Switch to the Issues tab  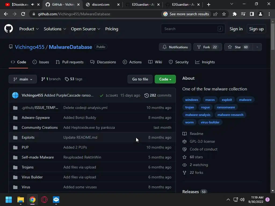click(x=41, y=62)
